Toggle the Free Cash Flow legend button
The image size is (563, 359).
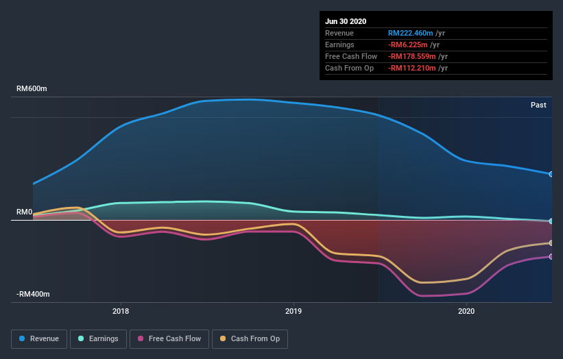coord(169,339)
